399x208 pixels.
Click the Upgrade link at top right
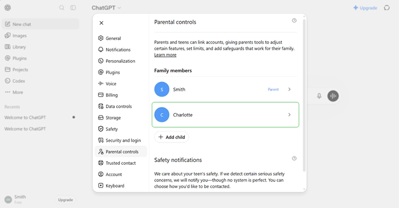(365, 8)
